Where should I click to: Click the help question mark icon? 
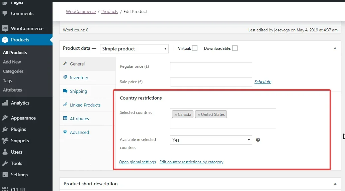(x=258, y=140)
